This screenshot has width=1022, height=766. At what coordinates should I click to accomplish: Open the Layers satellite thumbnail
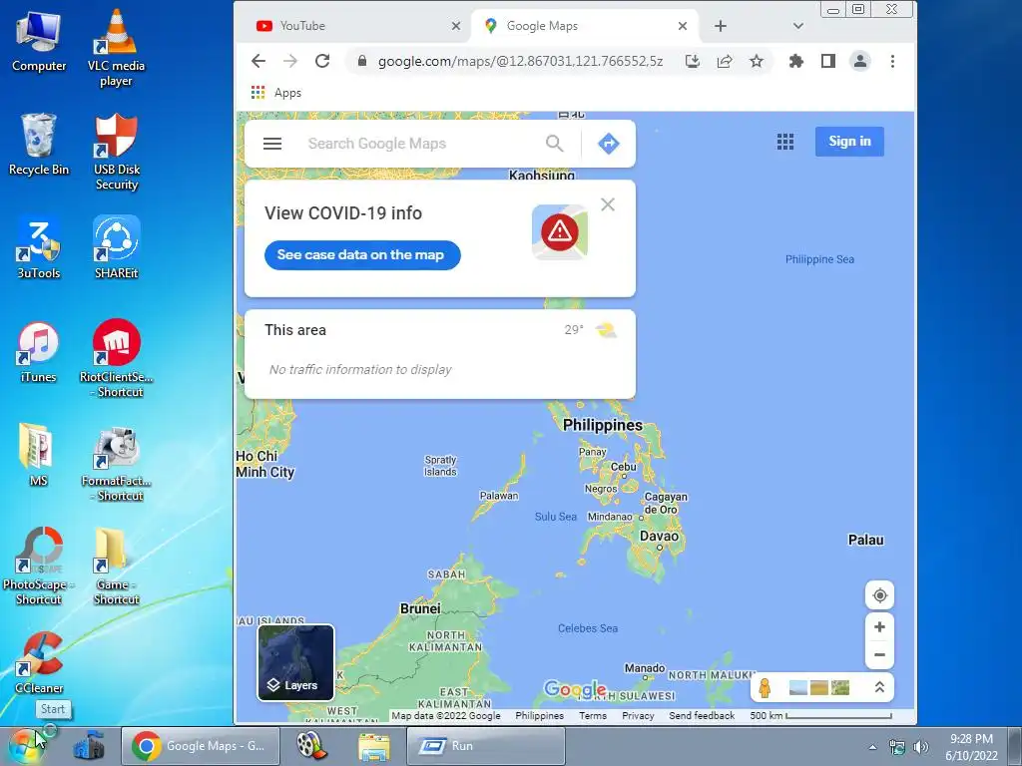click(295, 662)
